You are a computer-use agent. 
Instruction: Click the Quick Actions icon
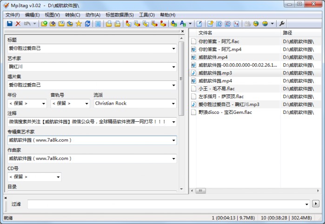[x=183, y=24]
